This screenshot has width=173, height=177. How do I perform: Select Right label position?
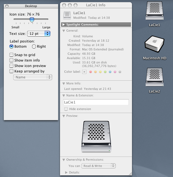pos(34,46)
